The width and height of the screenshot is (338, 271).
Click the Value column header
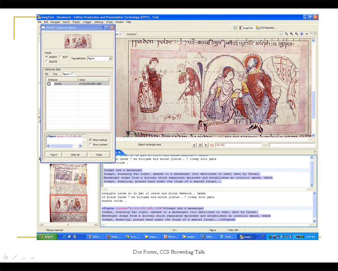(94, 80)
